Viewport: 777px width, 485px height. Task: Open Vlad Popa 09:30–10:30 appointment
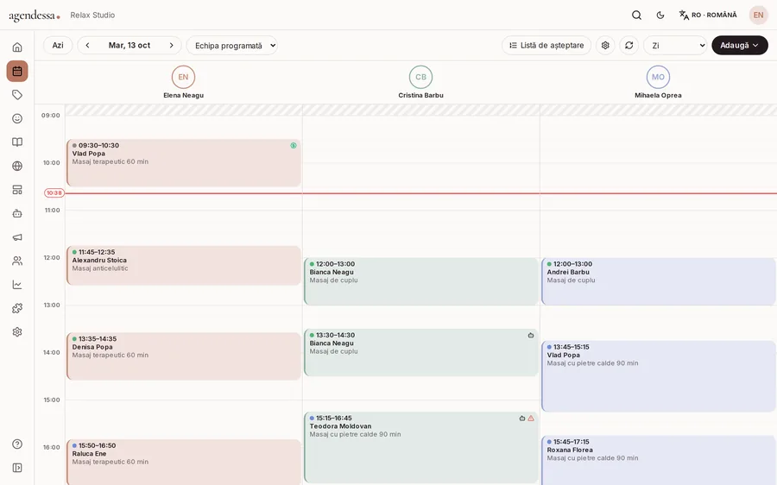click(x=184, y=163)
